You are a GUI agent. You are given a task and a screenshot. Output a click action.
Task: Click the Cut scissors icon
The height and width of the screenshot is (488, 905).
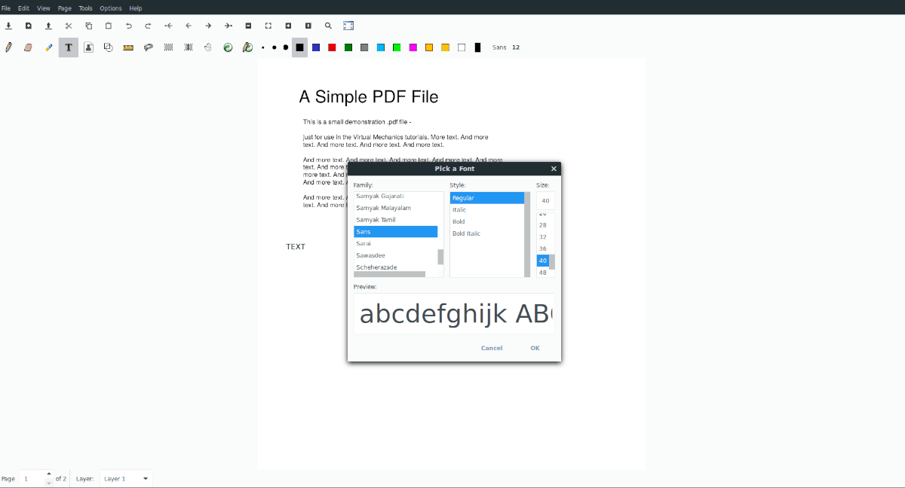pyautogui.click(x=69, y=26)
